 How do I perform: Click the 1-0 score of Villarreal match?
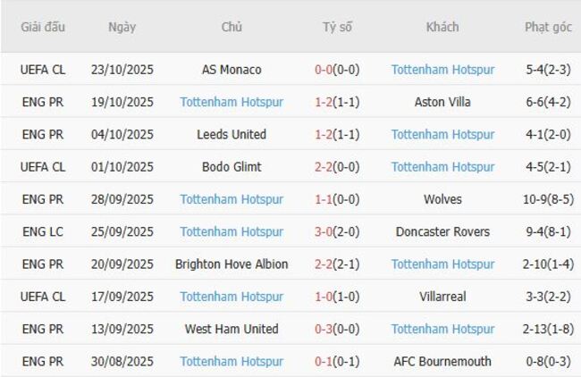click(326, 297)
